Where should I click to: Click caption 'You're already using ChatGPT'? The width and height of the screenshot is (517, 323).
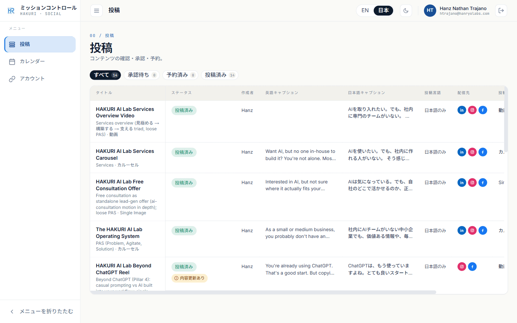[x=300, y=270]
